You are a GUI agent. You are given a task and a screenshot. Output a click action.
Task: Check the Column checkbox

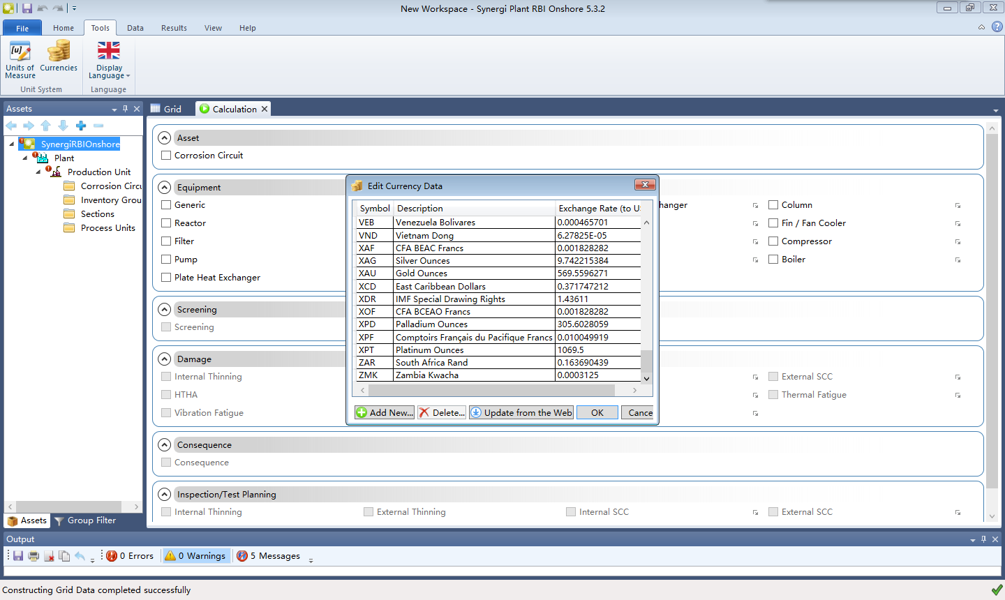click(773, 205)
